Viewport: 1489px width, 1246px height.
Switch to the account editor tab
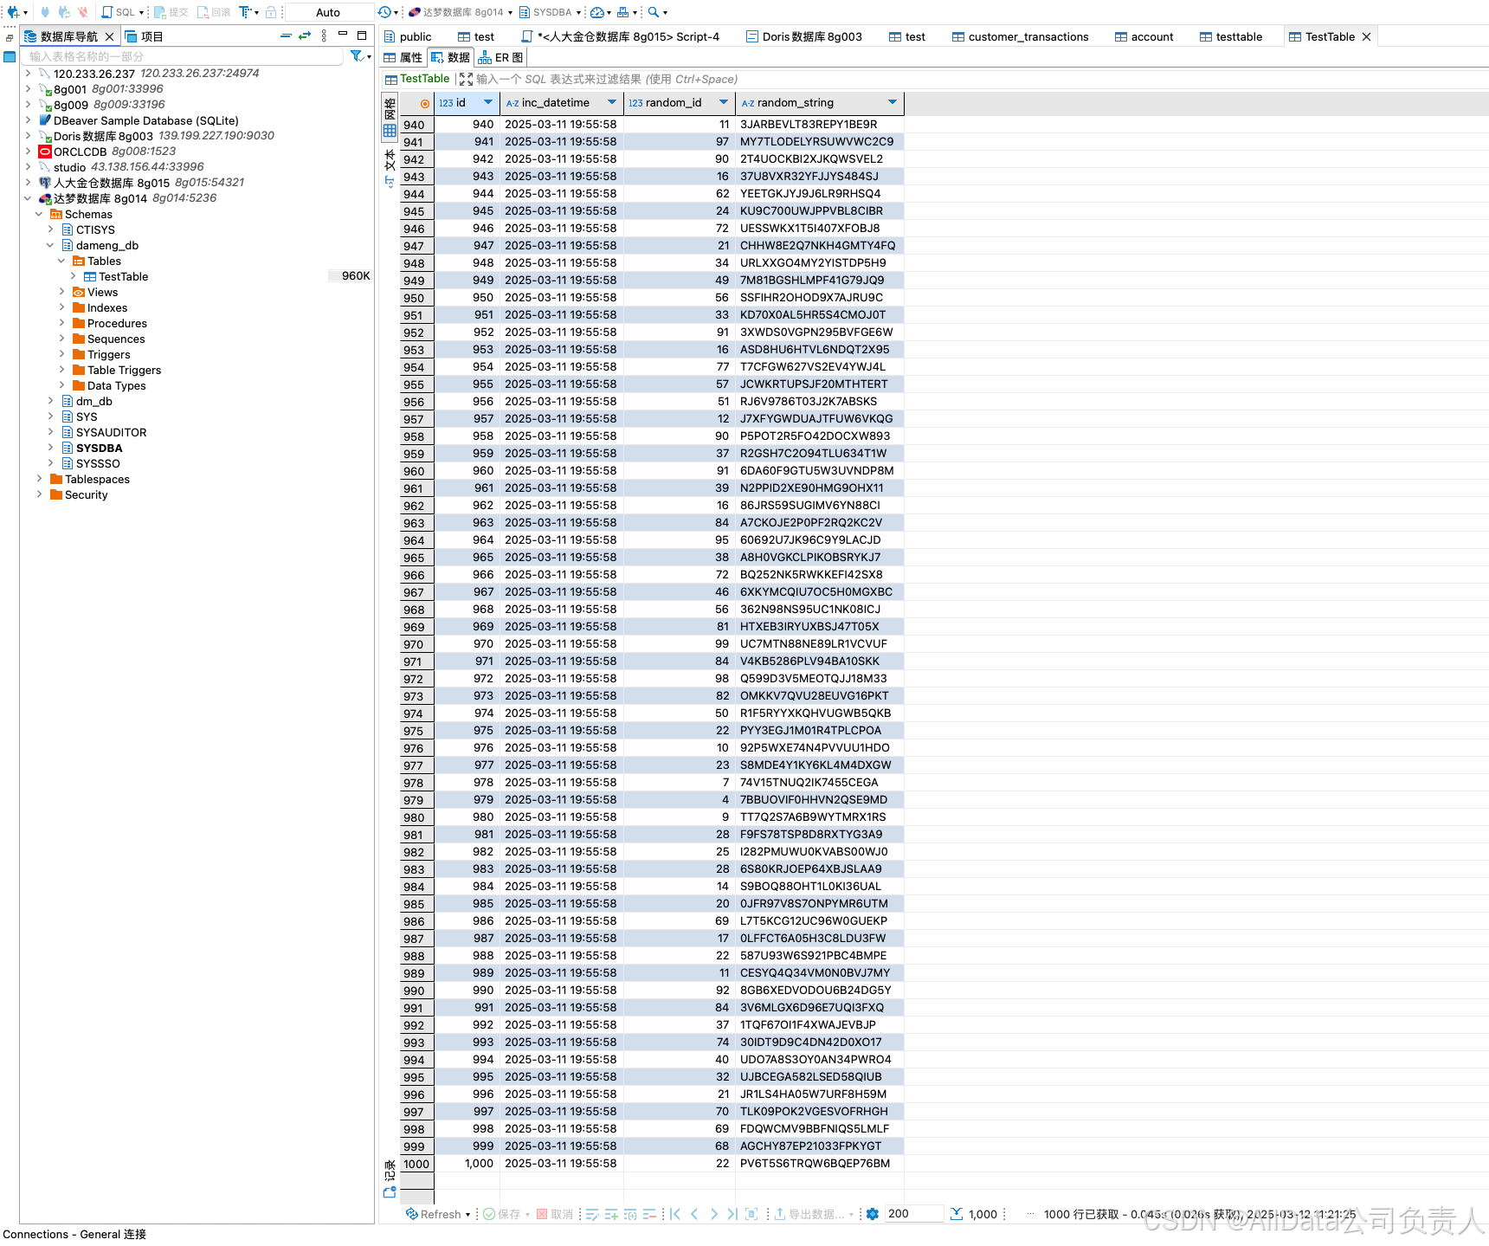(x=1144, y=36)
